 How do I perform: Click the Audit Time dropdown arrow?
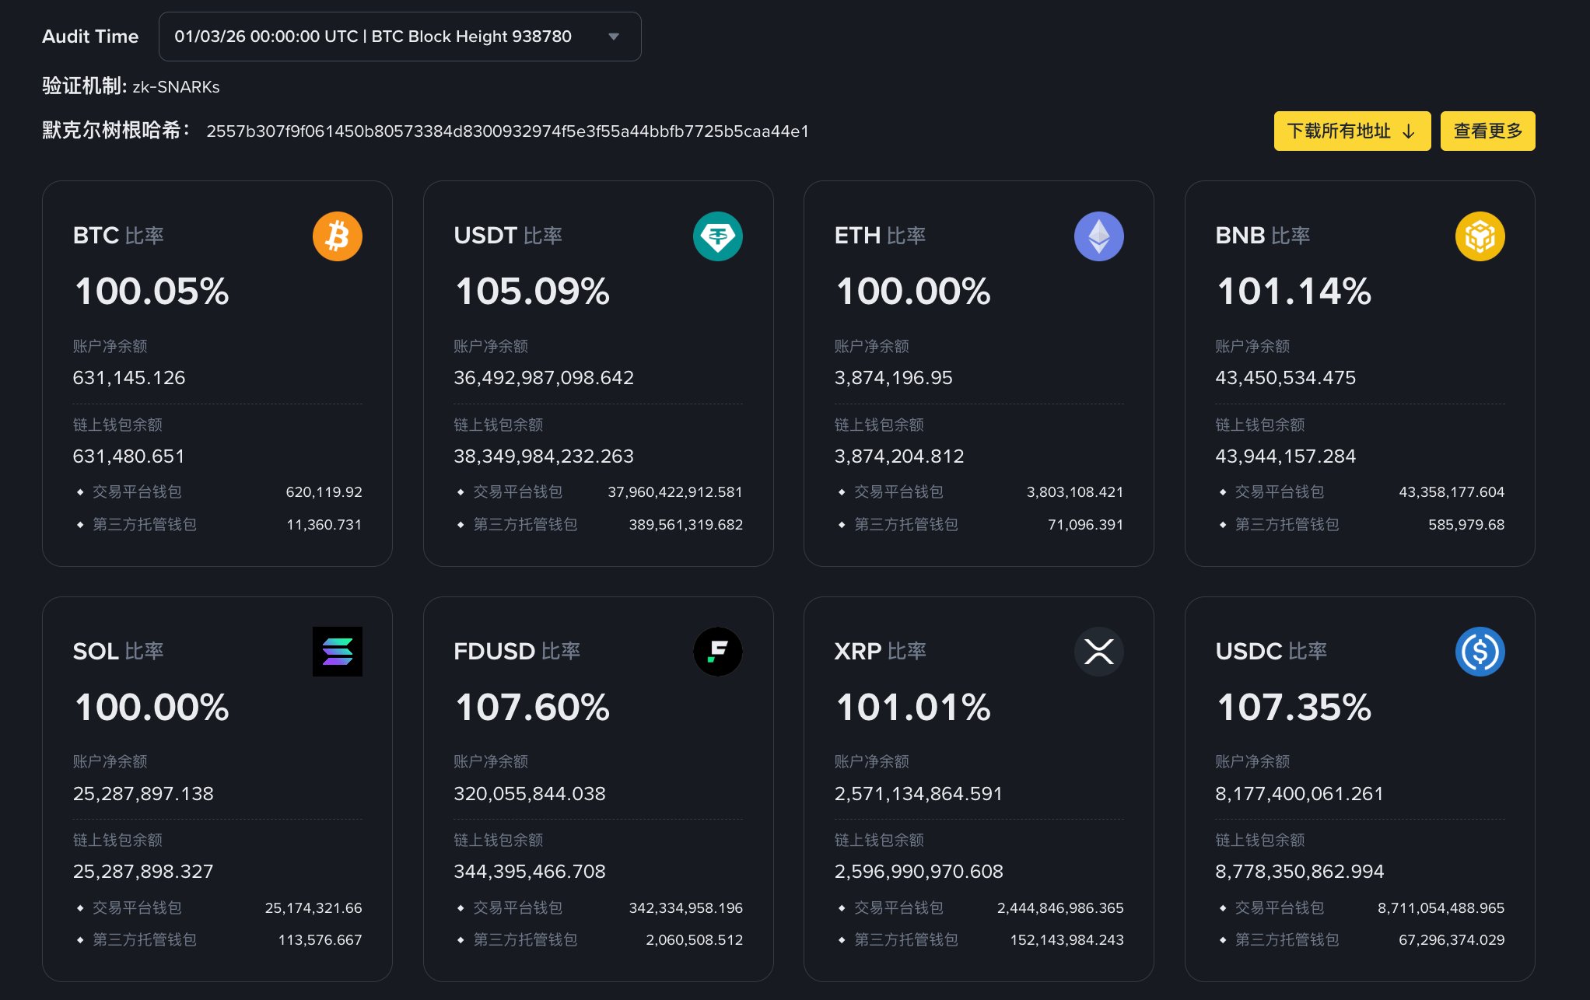click(614, 37)
